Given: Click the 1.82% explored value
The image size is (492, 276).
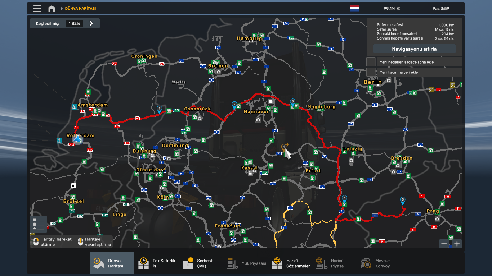Looking at the screenshot, I should (74, 23).
